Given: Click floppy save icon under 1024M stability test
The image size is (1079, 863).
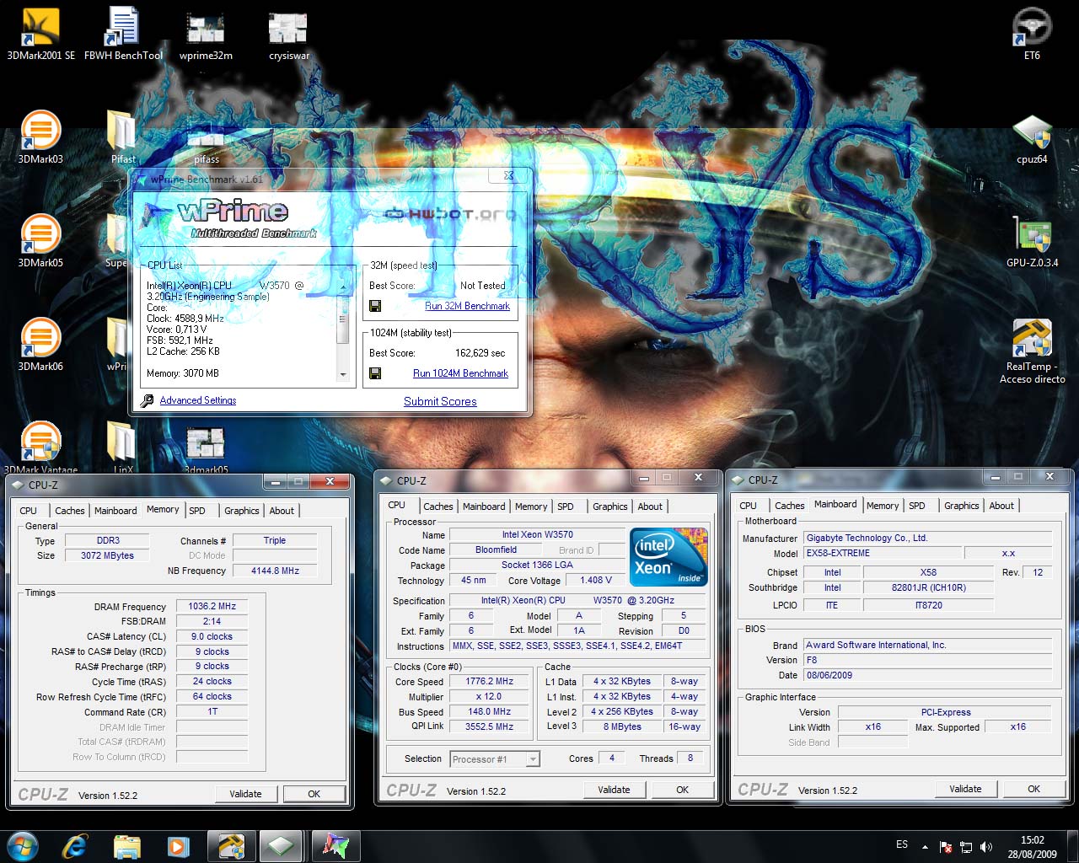Looking at the screenshot, I should 375,373.
